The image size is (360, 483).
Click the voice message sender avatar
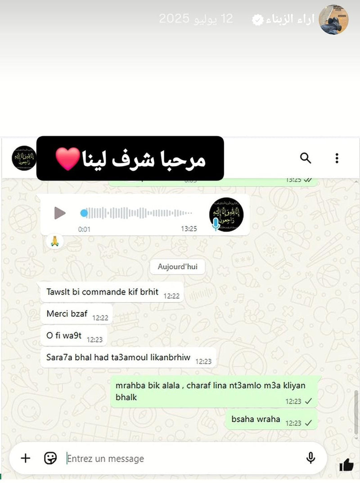click(x=226, y=215)
